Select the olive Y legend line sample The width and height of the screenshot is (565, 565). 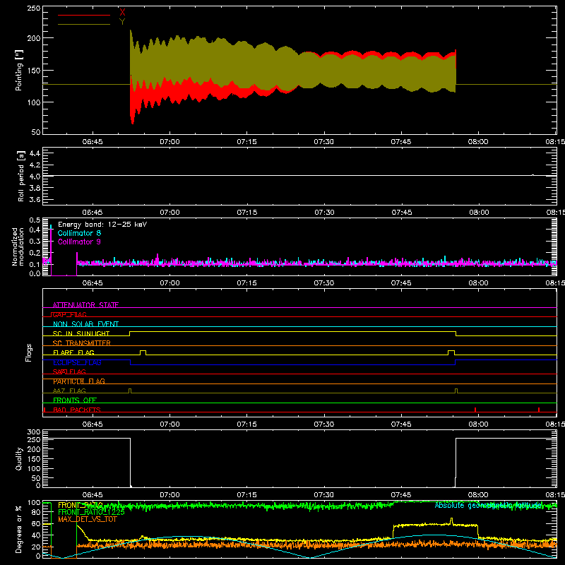[x=84, y=25]
